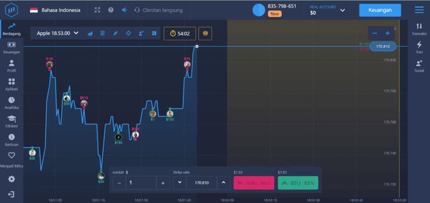
Task: Open Transaksi panel
Action: (x=419, y=29)
